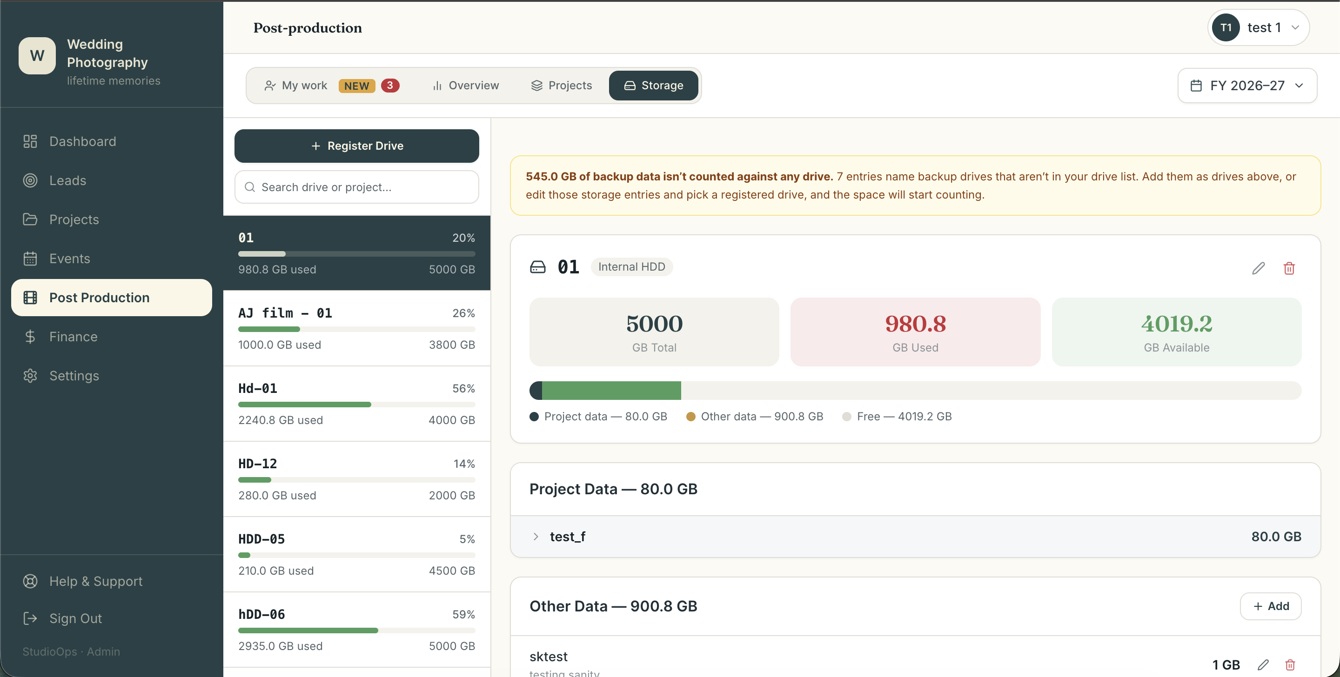Switch to My work tab
Screen dimensions: 1340x677
click(331, 85)
